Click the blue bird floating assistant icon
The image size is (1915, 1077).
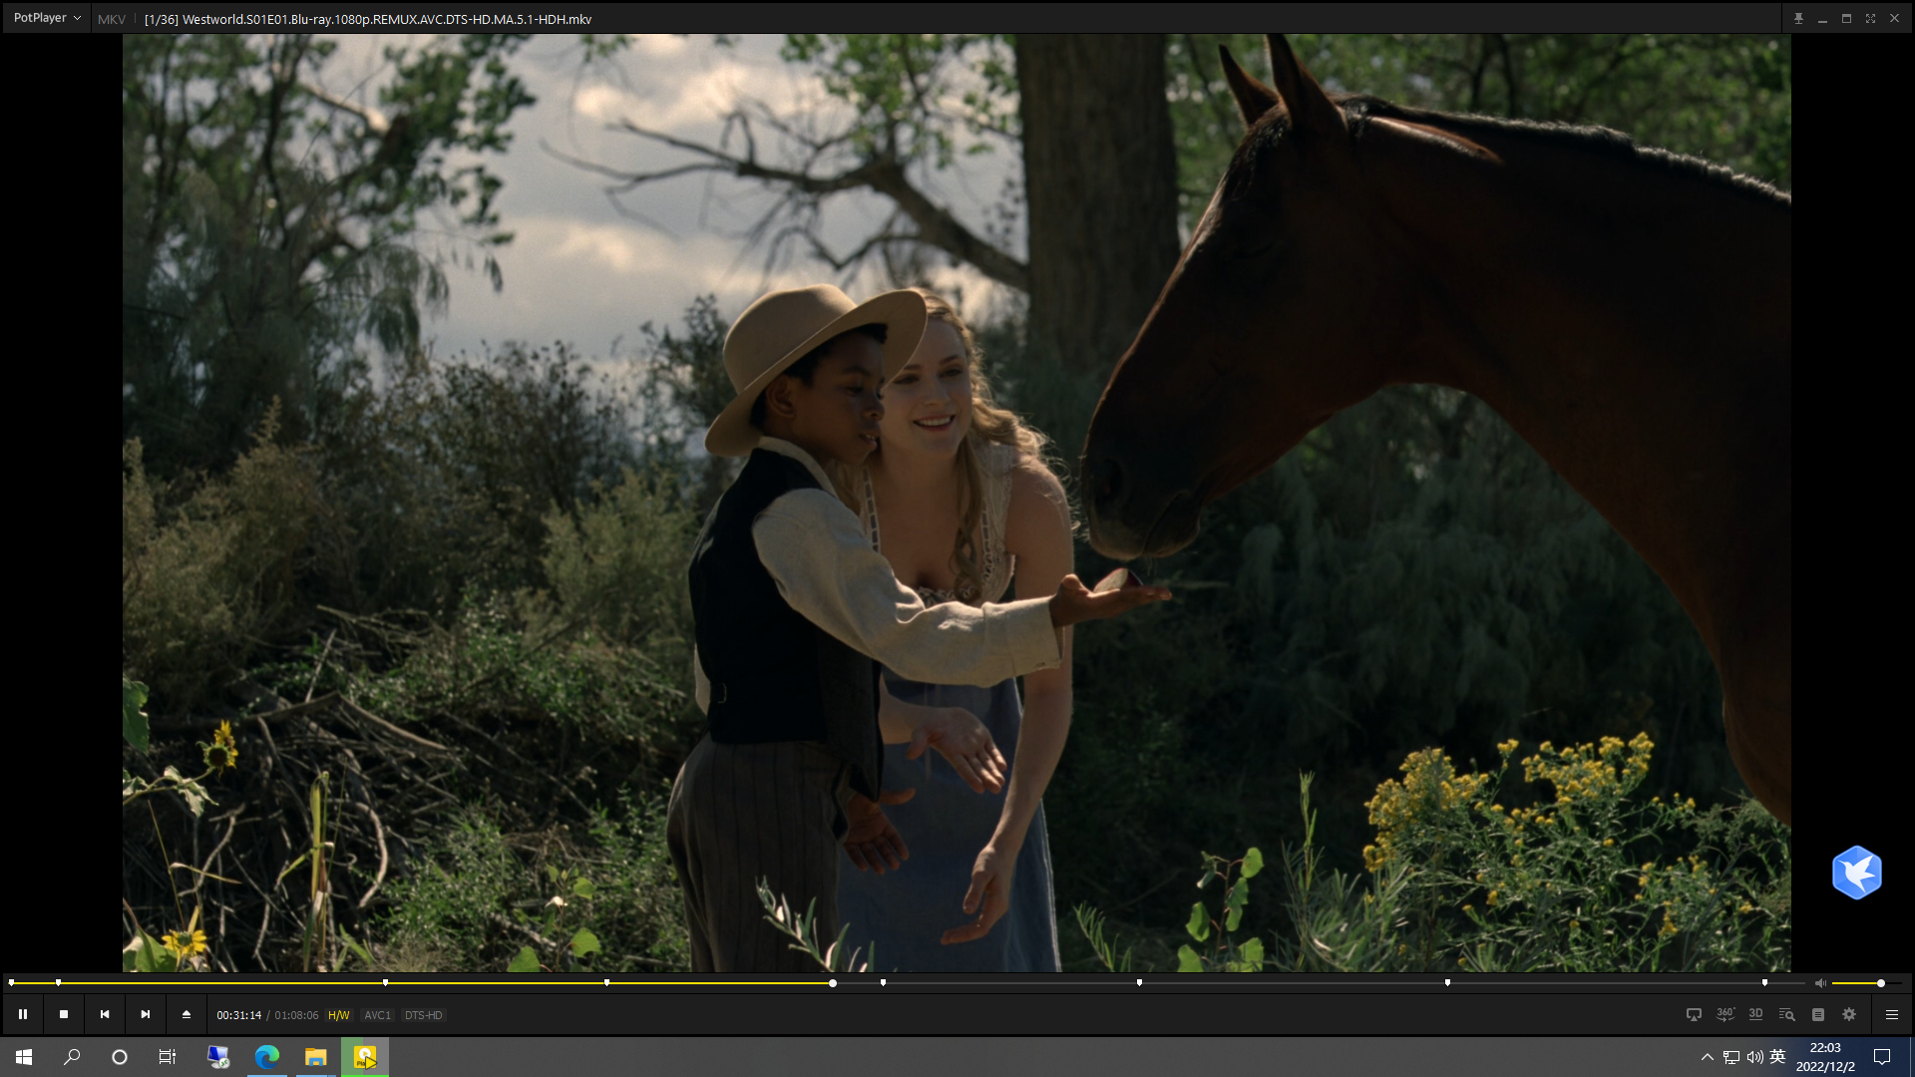coord(1856,873)
